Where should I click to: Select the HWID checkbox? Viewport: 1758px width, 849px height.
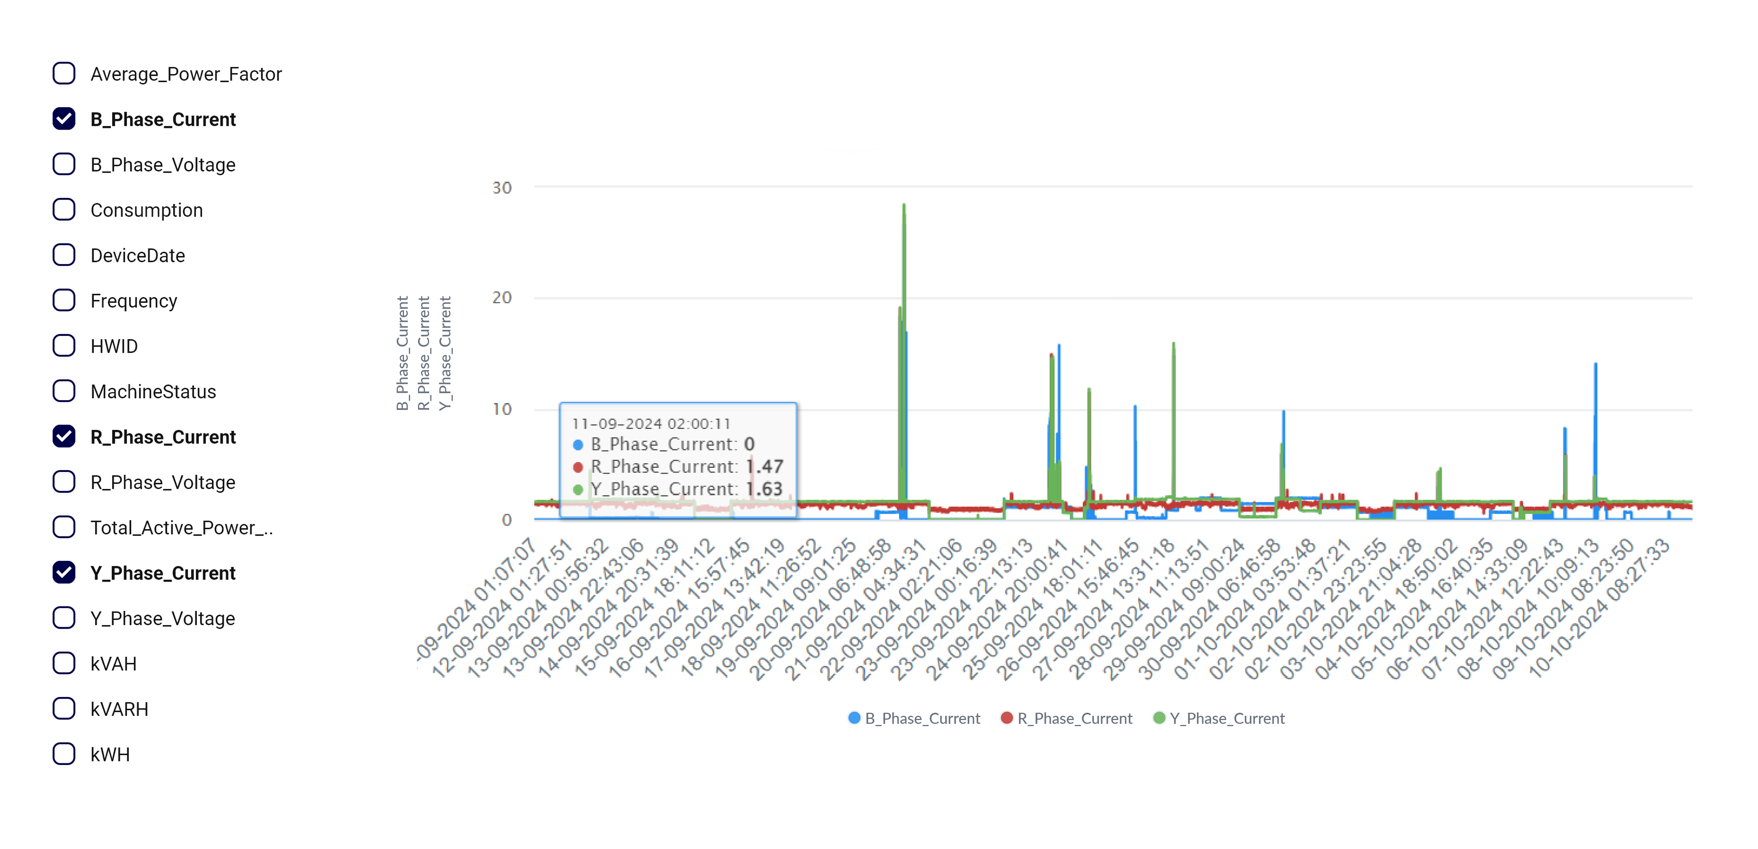(64, 346)
